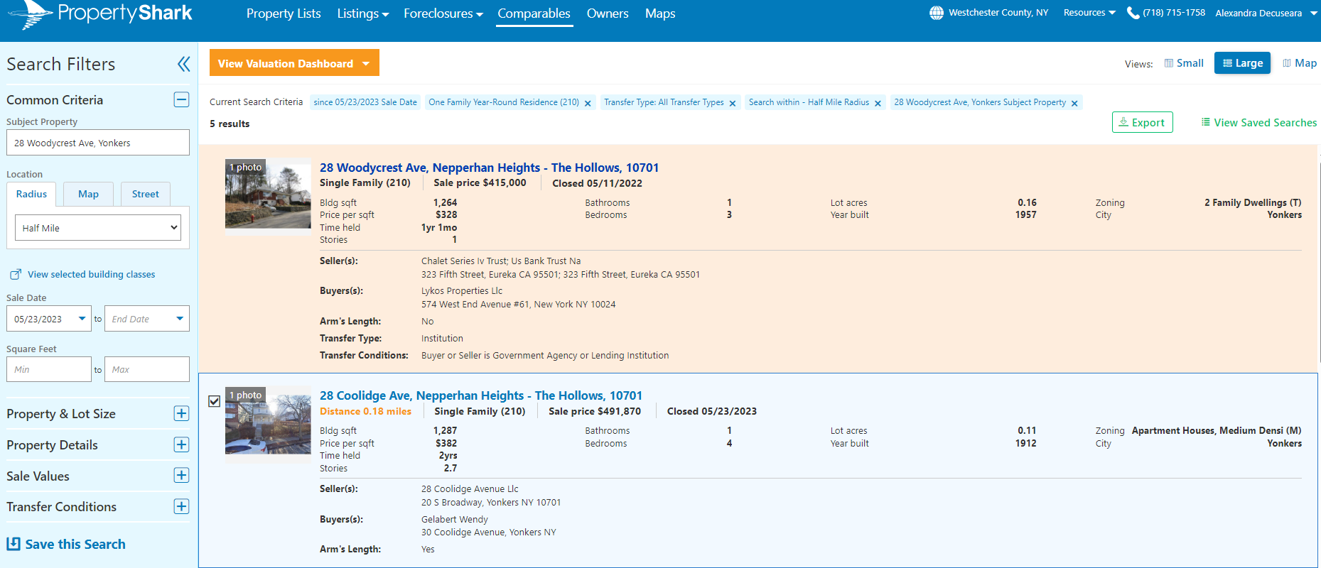
Task: Click the Square Feet Max field
Action: (x=147, y=369)
